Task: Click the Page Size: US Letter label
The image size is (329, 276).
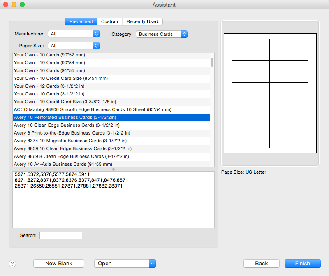Action: (x=243, y=172)
